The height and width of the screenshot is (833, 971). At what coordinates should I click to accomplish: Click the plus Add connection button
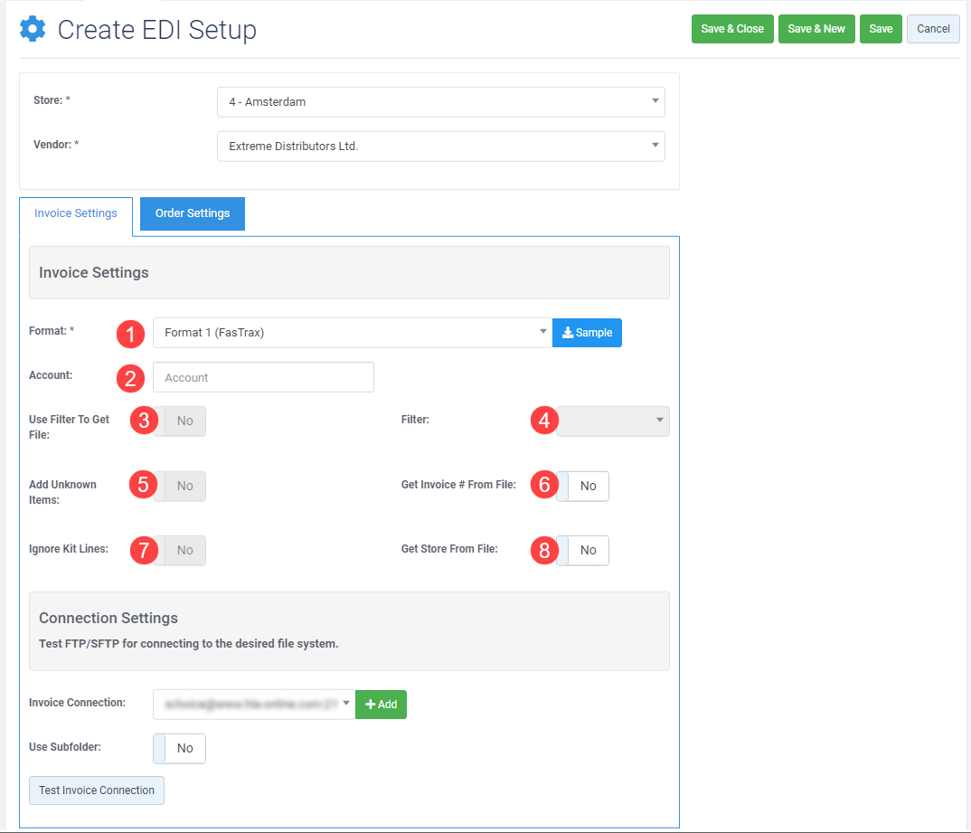coord(381,705)
